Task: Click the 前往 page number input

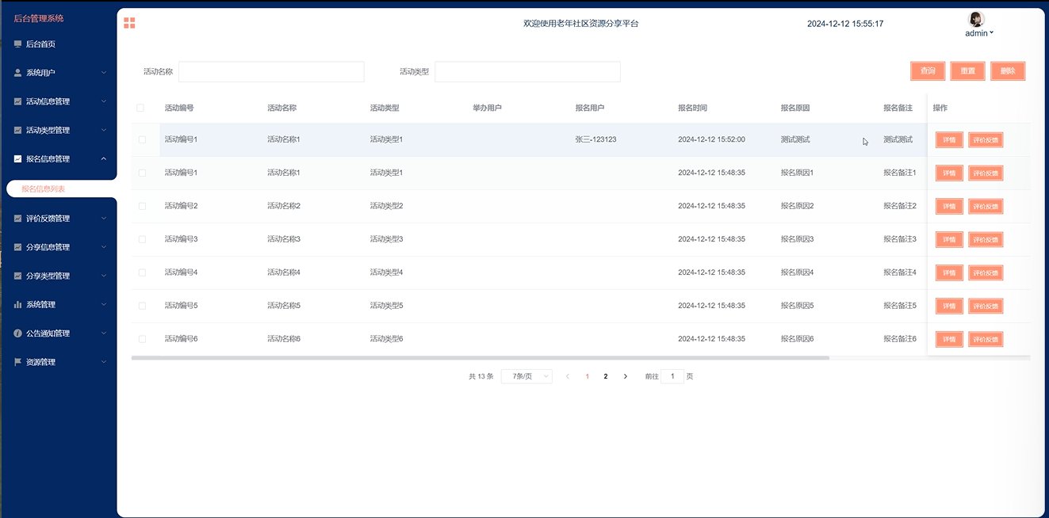Action: (672, 377)
